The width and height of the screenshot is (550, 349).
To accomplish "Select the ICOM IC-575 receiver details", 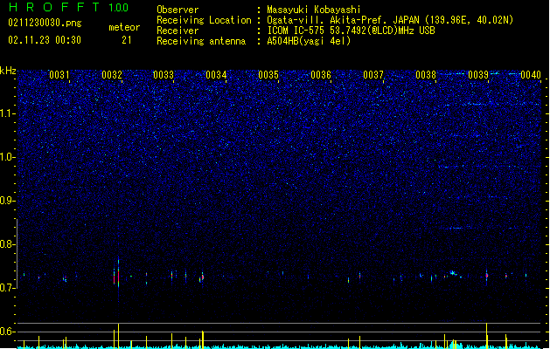I will [351, 31].
